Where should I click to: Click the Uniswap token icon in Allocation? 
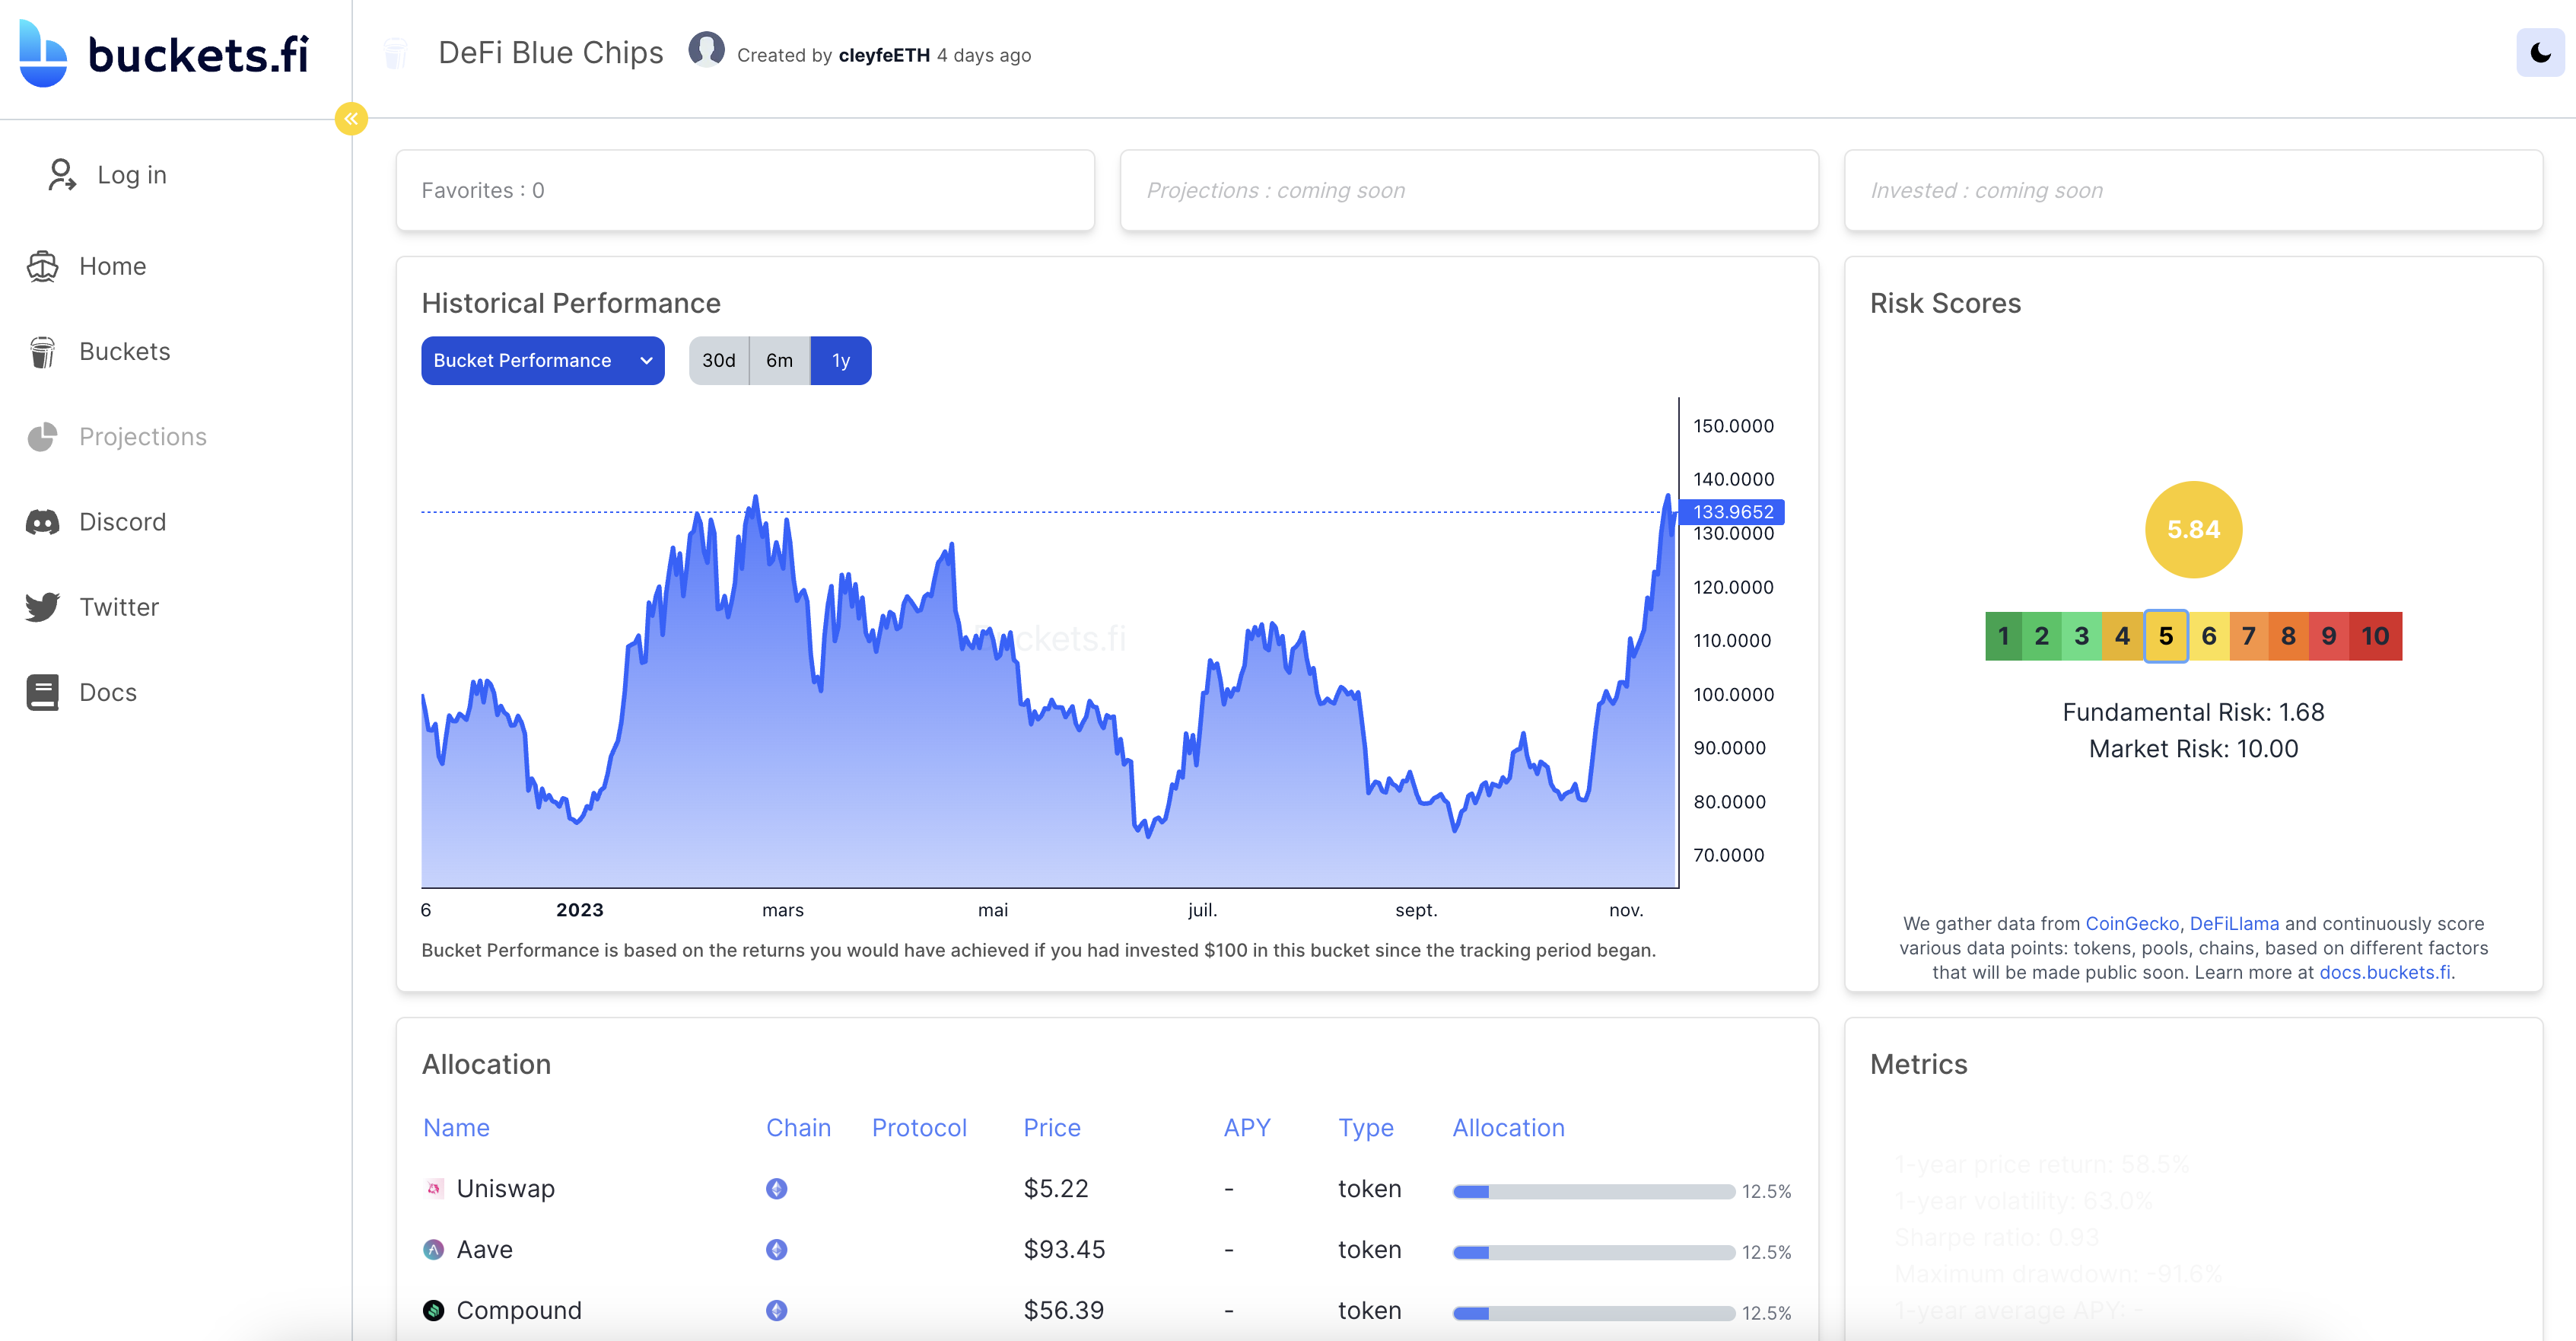click(434, 1189)
